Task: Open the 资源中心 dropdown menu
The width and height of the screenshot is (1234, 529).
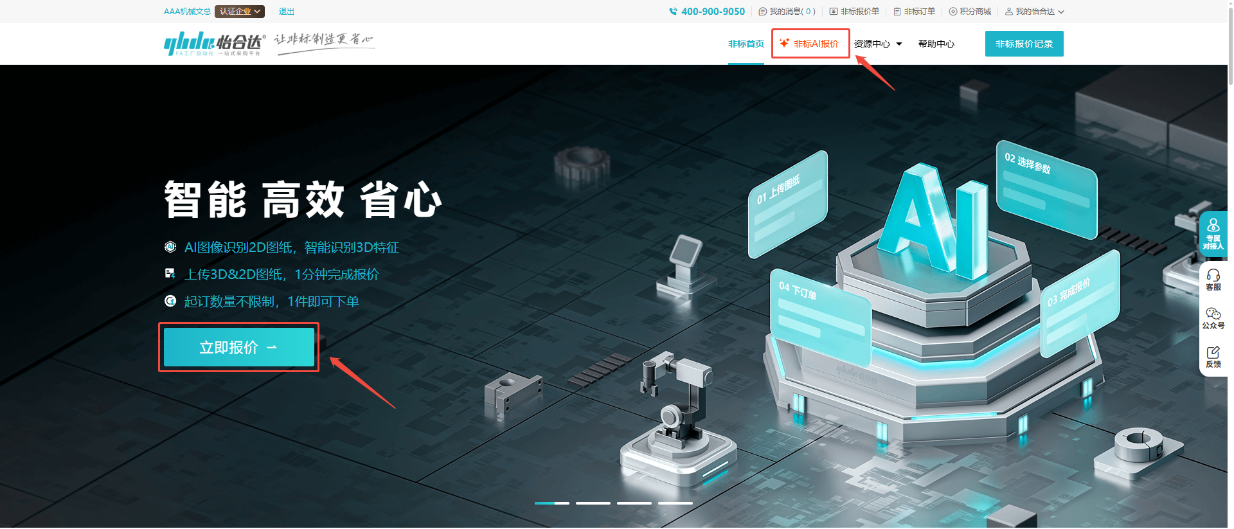Action: pyautogui.click(x=877, y=44)
